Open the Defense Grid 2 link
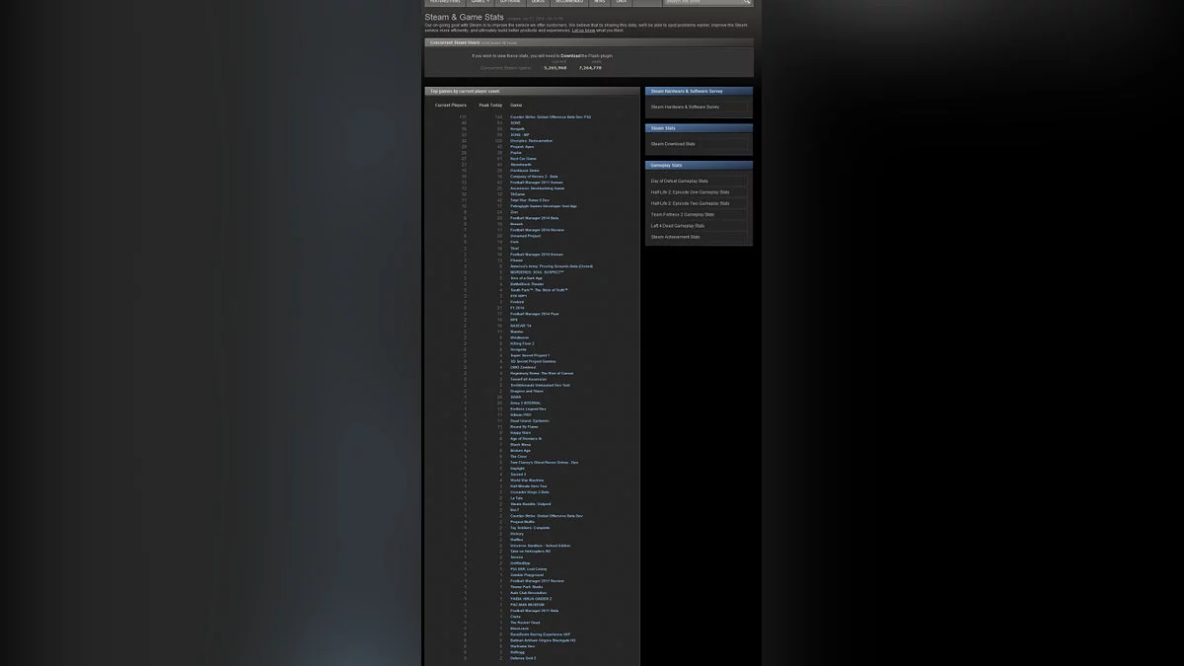 click(x=523, y=657)
